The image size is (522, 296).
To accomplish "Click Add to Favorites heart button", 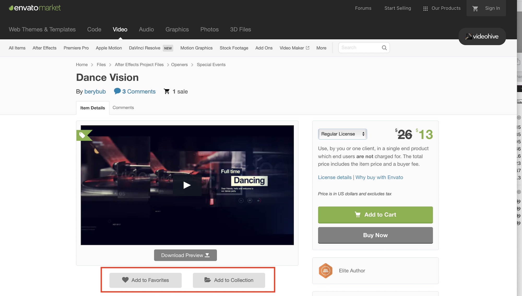I will (x=145, y=280).
